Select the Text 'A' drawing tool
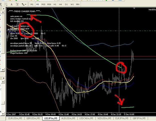Viewport: 156px width, 121px height. (11, 4)
